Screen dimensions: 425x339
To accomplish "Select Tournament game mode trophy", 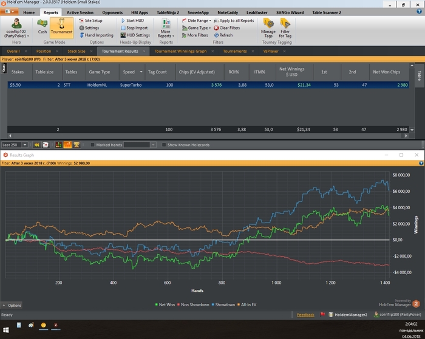I will [61, 27].
